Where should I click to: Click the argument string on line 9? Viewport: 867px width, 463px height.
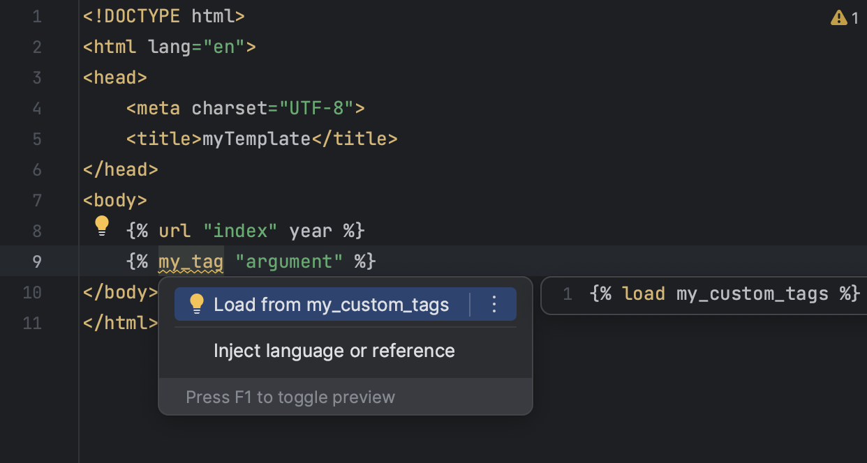click(288, 261)
